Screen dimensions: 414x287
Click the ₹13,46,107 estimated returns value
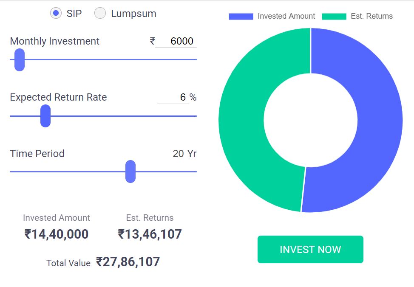pos(150,234)
